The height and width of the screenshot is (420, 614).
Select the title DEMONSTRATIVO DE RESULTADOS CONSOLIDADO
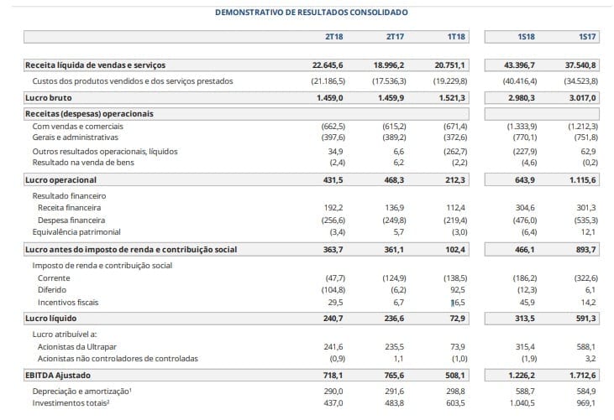pyautogui.click(x=312, y=13)
